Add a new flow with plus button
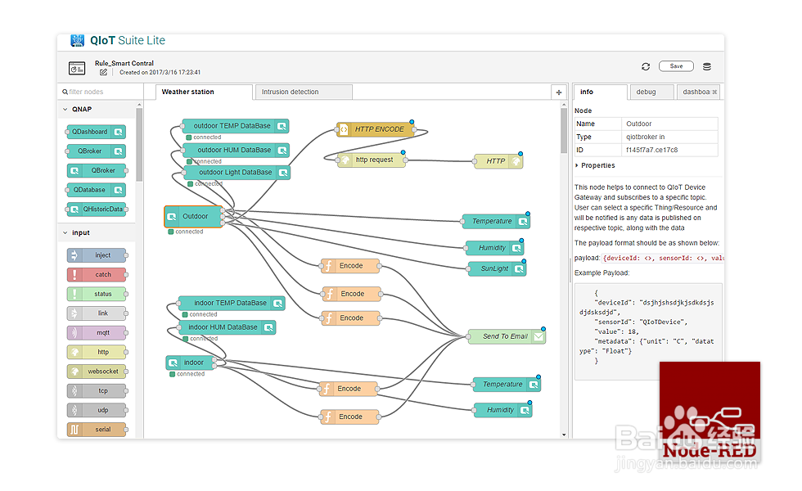Viewport: 802px width, 491px height. (x=558, y=92)
